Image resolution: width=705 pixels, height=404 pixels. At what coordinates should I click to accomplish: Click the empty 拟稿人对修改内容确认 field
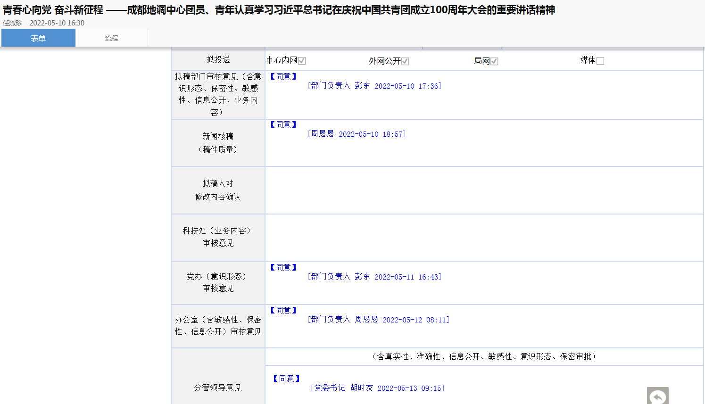point(484,190)
